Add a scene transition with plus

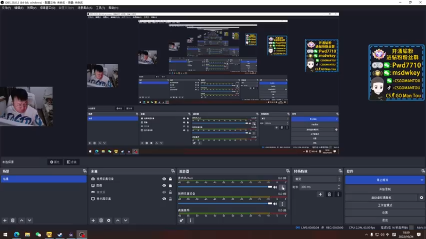point(321,194)
